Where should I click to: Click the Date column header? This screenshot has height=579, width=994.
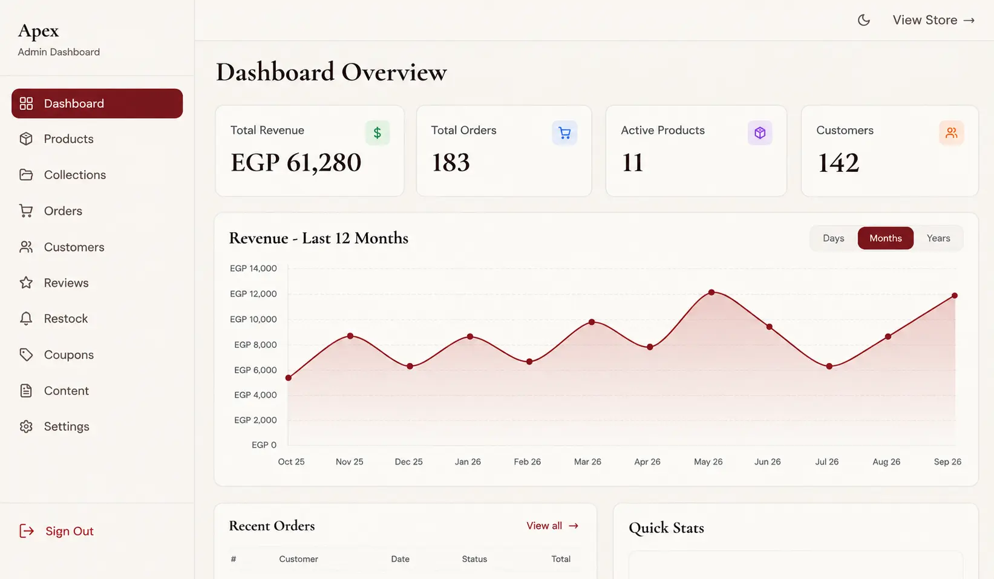click(400, 559)
